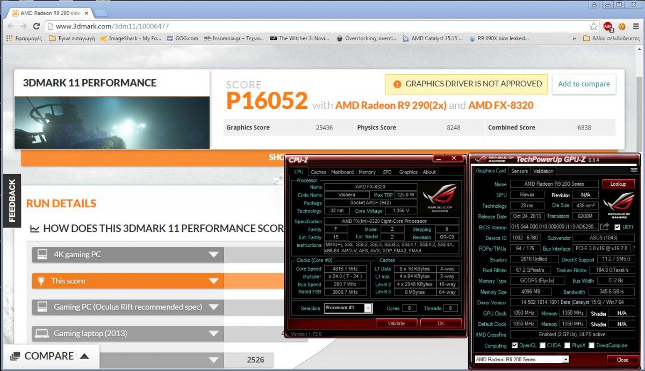This screenshot has width=645, height=371.
Task: Click the Combined Score value 6838
Action: point(584,128)
